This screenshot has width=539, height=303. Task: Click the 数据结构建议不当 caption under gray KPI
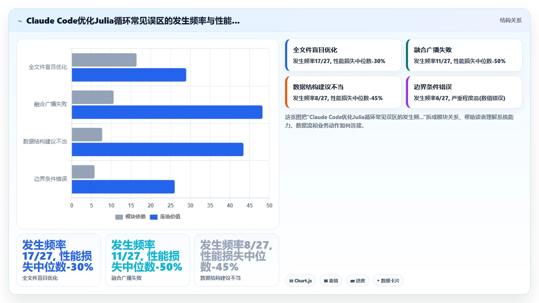click(x=220, y=278)
